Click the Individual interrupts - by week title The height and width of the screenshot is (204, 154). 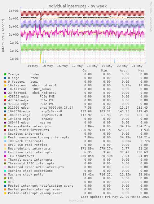pyautogui.click(x=77, y=6)
